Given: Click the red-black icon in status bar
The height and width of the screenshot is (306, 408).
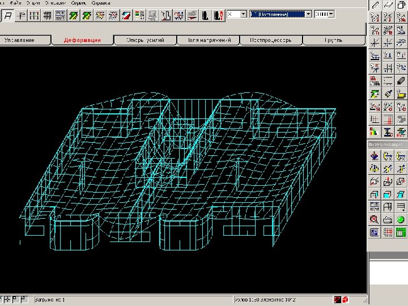Looking at the screenshot, I should coord(338,299).
